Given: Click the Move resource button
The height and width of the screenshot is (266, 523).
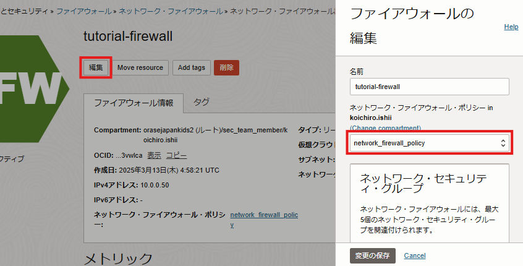Looking at the screenshot, I should (140, 67).
